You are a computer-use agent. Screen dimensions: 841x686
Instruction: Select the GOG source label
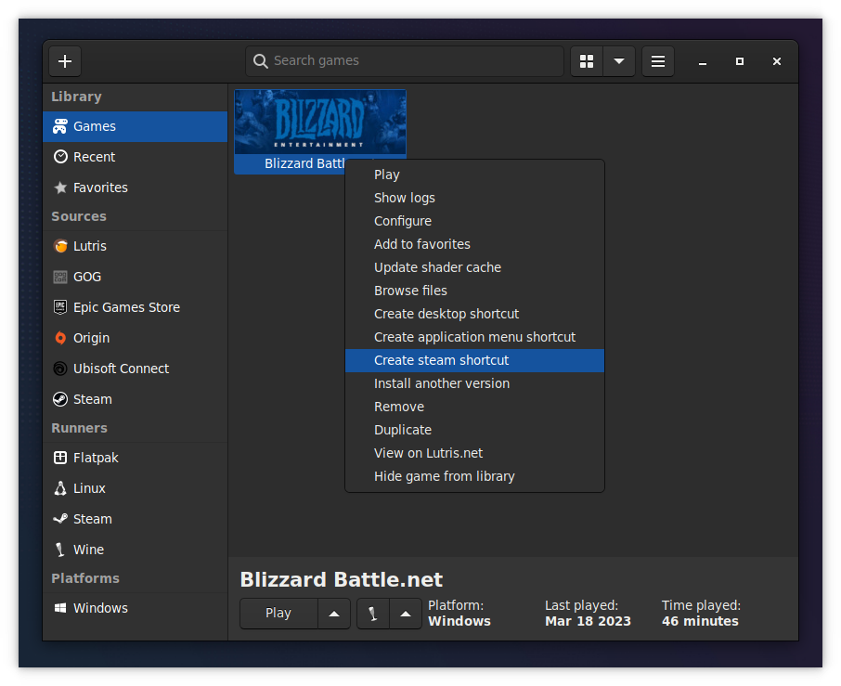pos(87,277)
